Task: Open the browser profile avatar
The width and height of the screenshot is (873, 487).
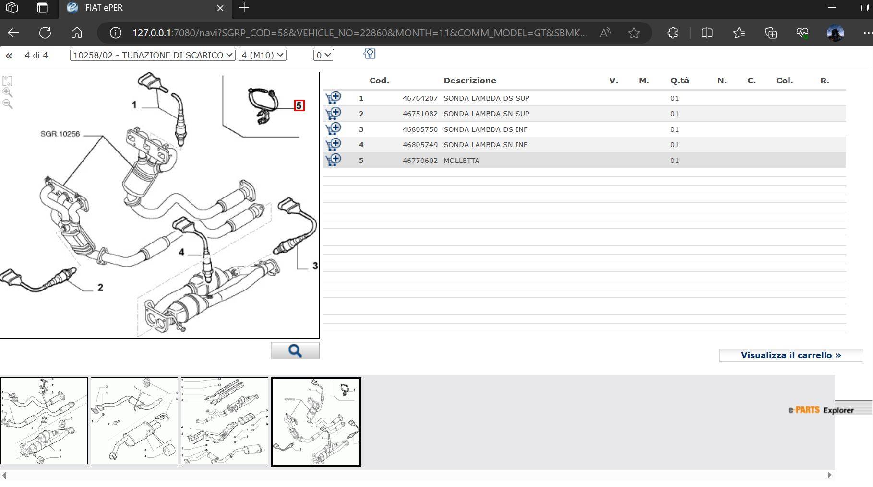Action: [x=835, y=33]
